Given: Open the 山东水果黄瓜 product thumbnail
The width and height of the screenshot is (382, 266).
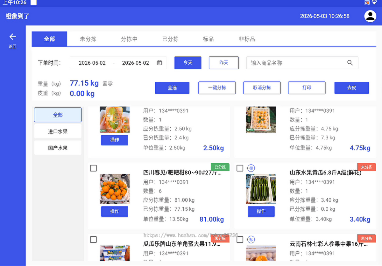Looking at the screenshot, I should 261,189.
